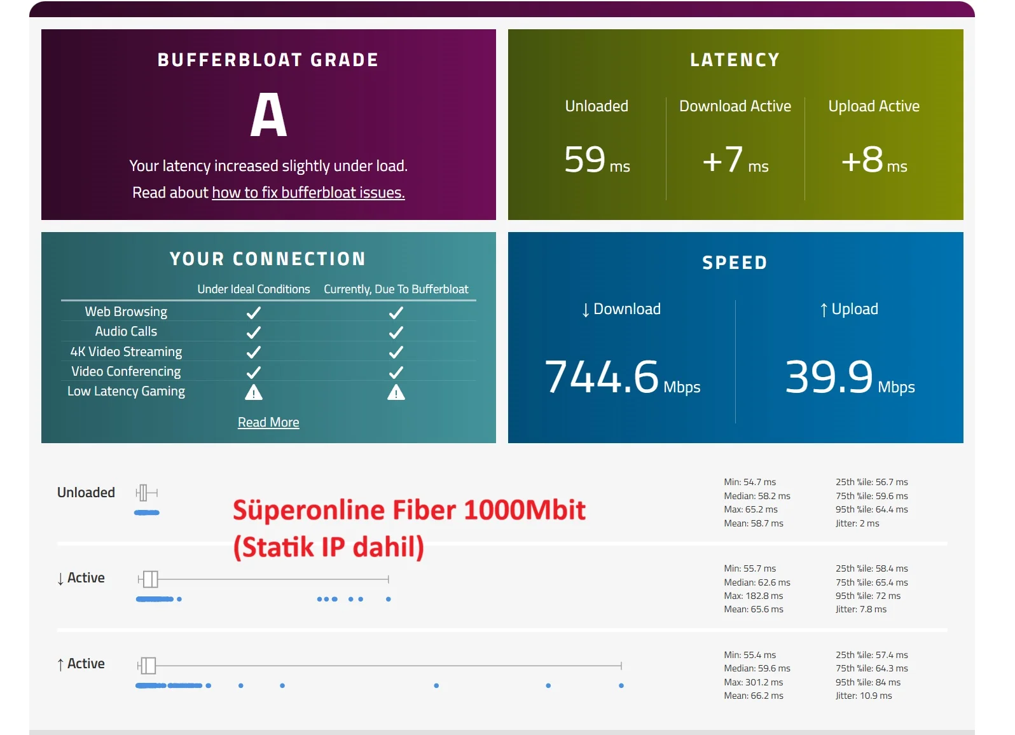Open the Read More link
The image size is (1015, 735).
(268, 422)
